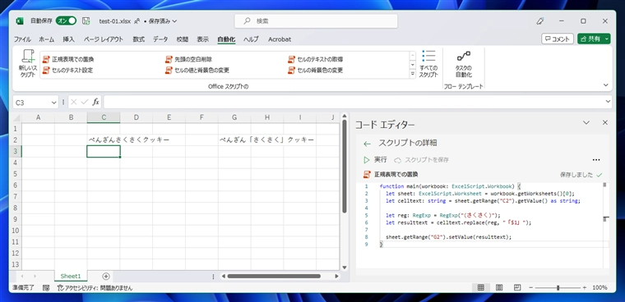Click 実行 to run the script
The image size is (625, 302).
[375, 159]
